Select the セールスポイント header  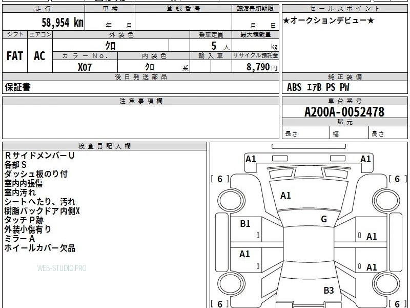point(344,9)
